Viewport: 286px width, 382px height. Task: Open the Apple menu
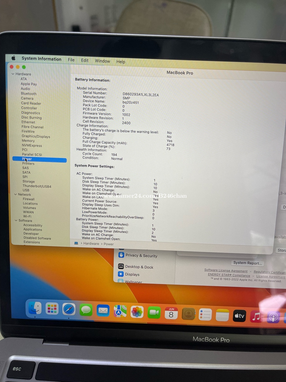(13, 58)
